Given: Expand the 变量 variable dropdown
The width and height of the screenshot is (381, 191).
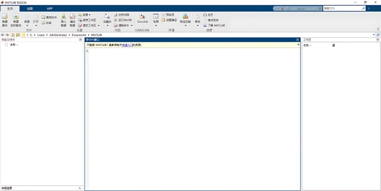Looking at the screenshot, I should pos(84,15).
